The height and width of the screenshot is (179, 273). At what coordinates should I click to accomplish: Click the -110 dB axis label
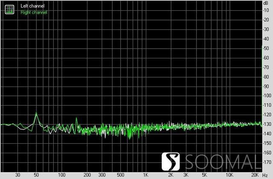click(267, 105)
